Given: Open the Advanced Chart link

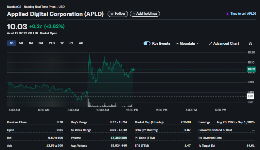Looking at the screenshot, I should 224,43.
